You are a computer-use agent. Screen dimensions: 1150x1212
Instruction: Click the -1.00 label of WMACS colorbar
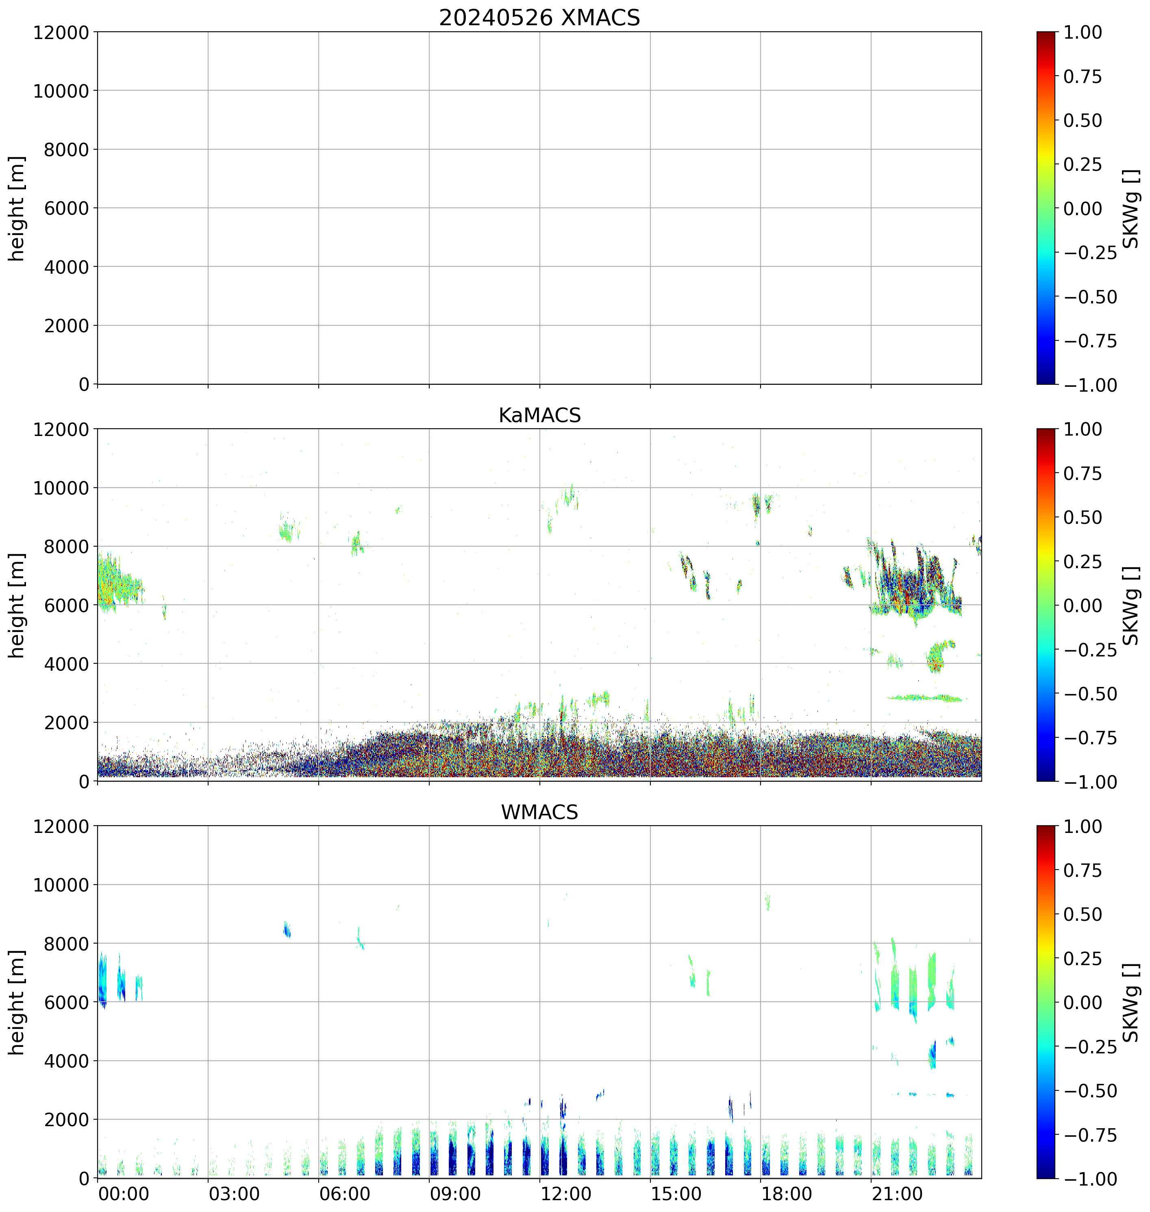point(1090,1178)
